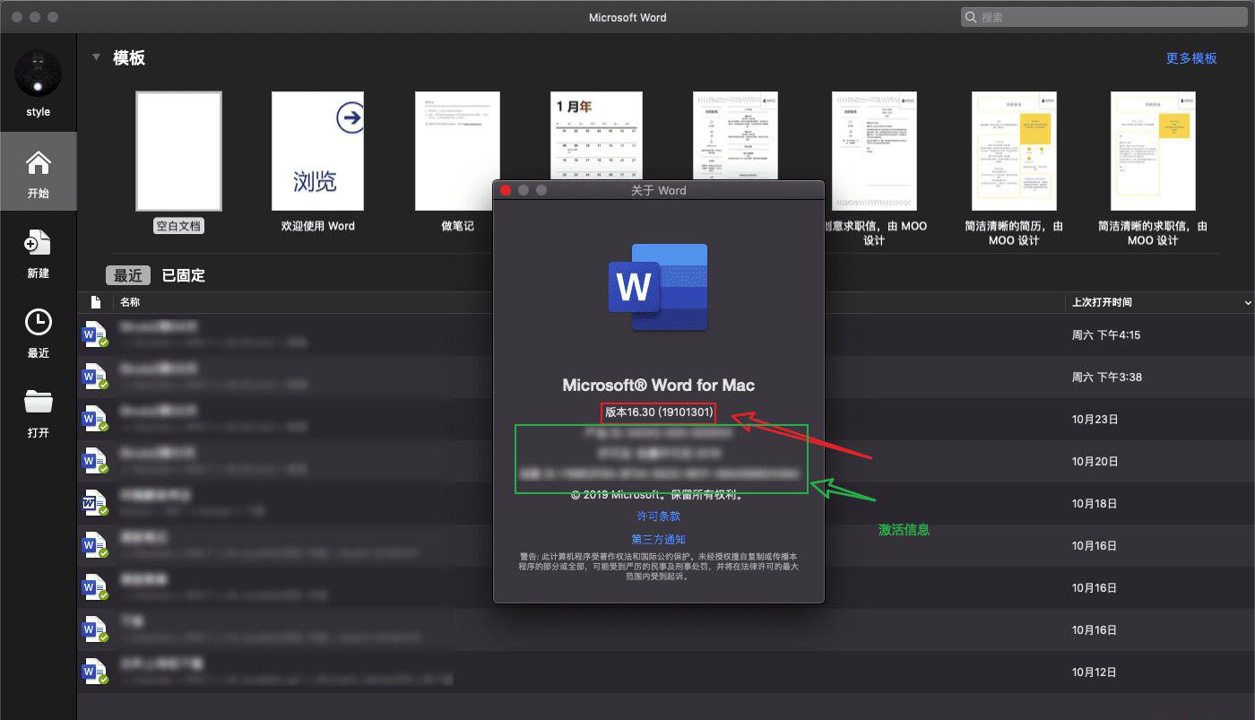
Task: Click the Word logo in the About dialog
Action: (658, 287)
